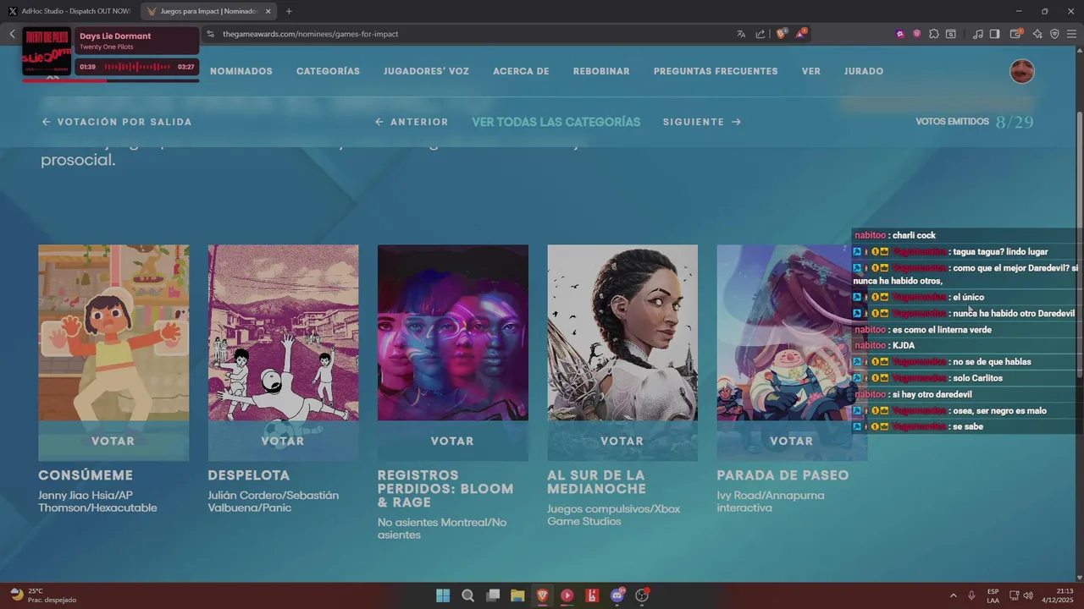Go to VOTACIÓN POR SALIDA link
This screenshot has height=609, width=1084.
tap(117, 122)
